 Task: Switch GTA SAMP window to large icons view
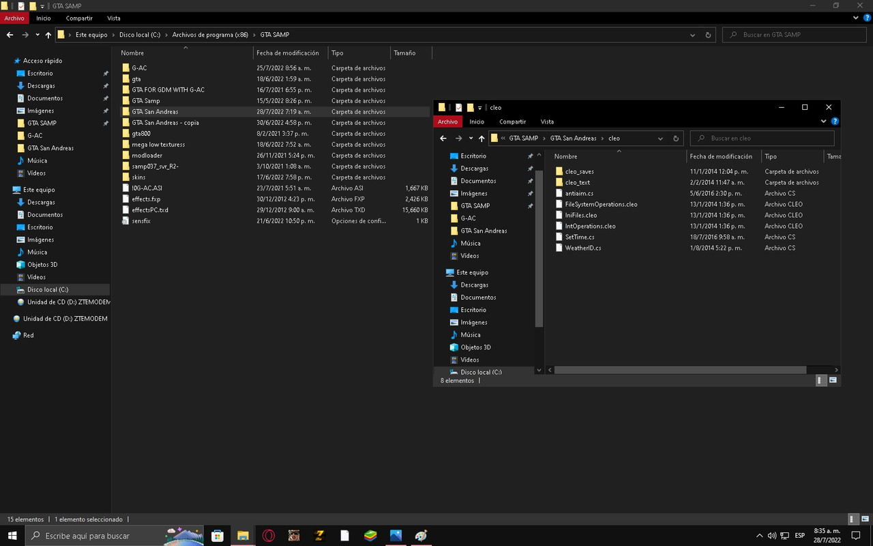coord(865,519)
